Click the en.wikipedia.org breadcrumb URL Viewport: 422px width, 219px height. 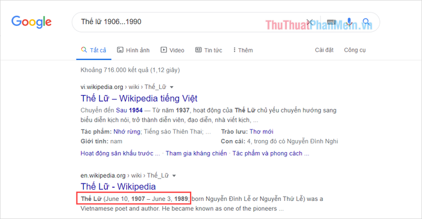click(125, 176)
